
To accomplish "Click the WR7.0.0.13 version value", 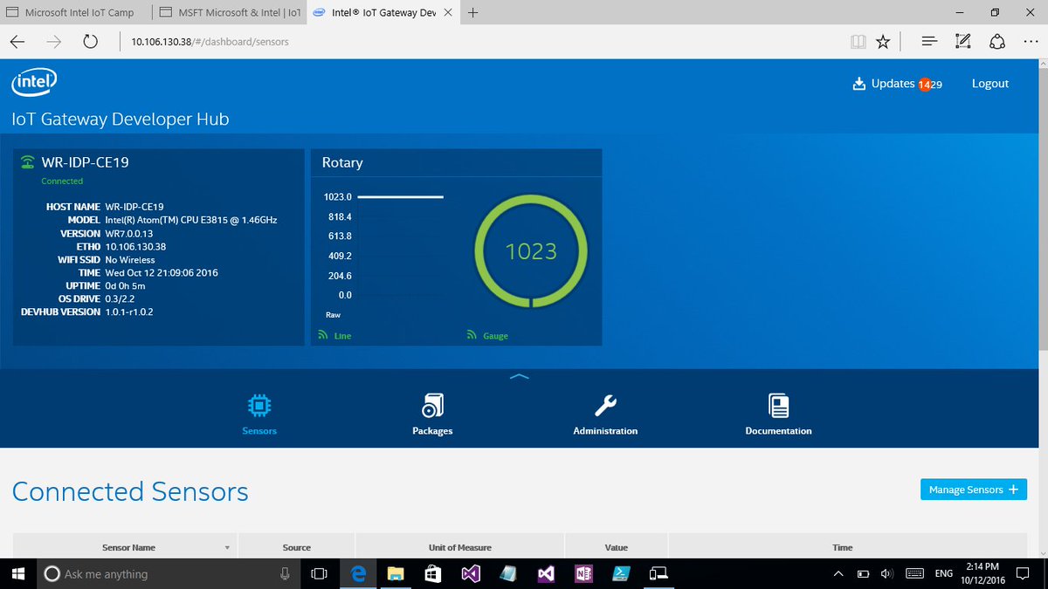I will click(x=129, y=234).
